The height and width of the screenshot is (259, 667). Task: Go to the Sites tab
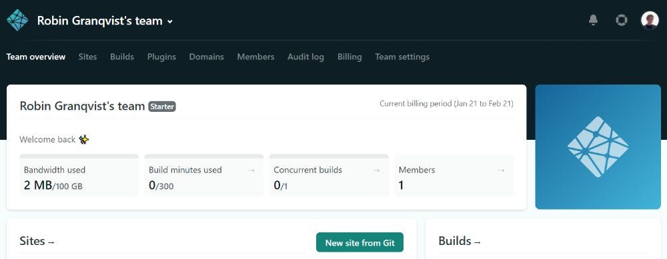[x=87, y=57]
